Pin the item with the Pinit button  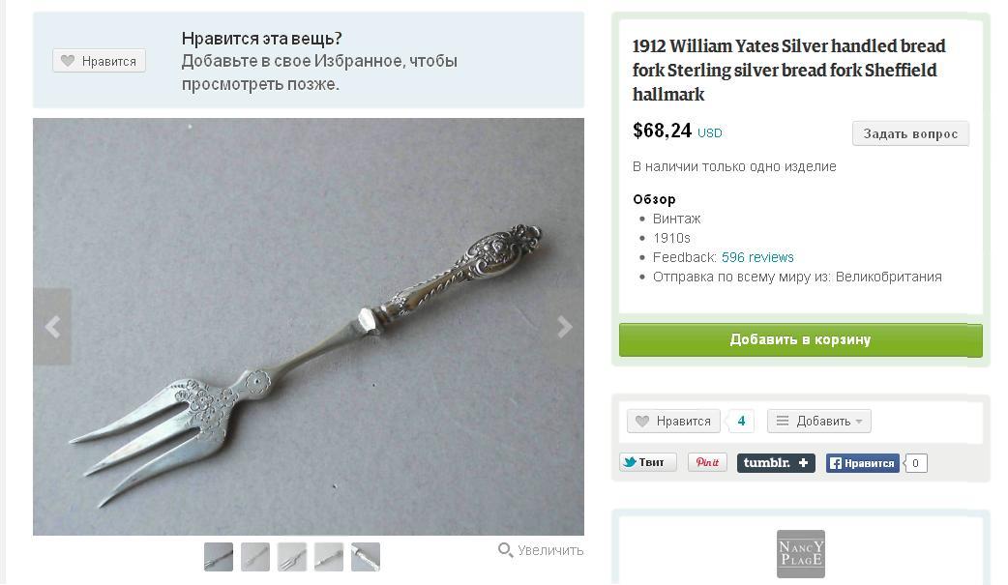(707, 462)
